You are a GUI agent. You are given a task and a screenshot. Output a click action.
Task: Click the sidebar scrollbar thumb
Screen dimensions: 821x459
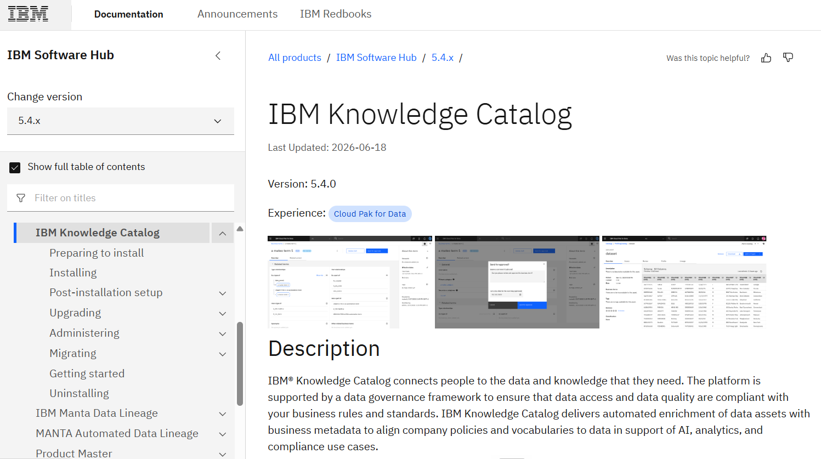coord(240,364)
